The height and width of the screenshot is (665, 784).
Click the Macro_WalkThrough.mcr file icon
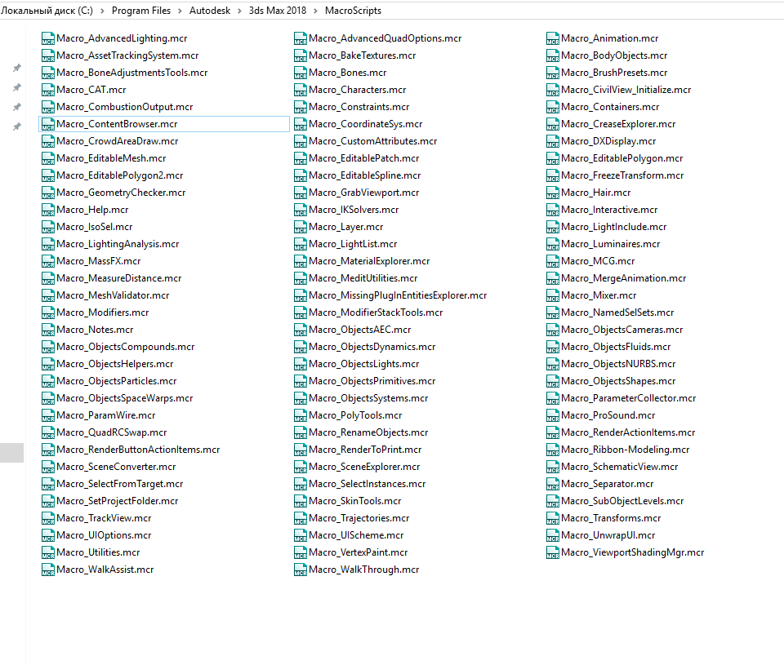tap(301, 570)
